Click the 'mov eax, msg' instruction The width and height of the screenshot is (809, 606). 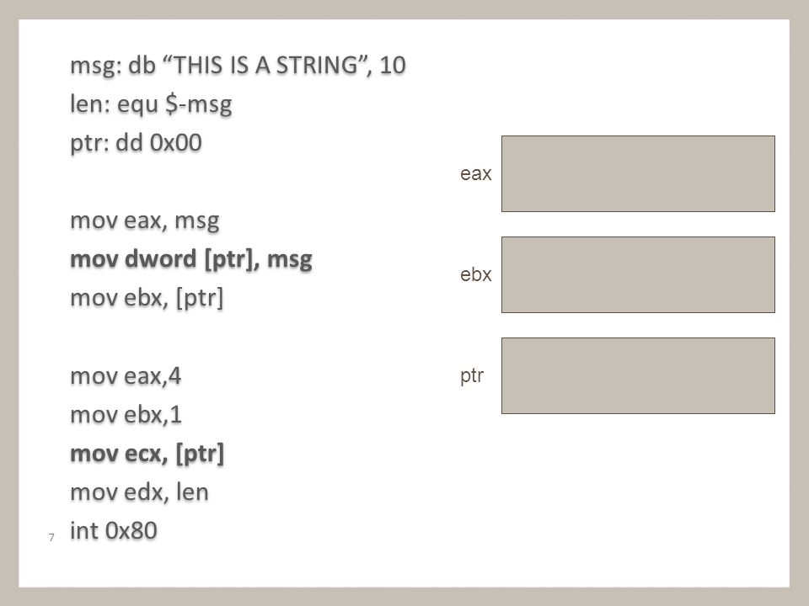(144, 221)
